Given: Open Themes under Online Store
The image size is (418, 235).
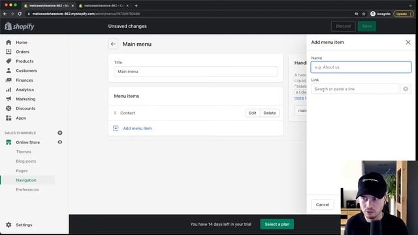Looking at the screenshot, I should 24,151.
